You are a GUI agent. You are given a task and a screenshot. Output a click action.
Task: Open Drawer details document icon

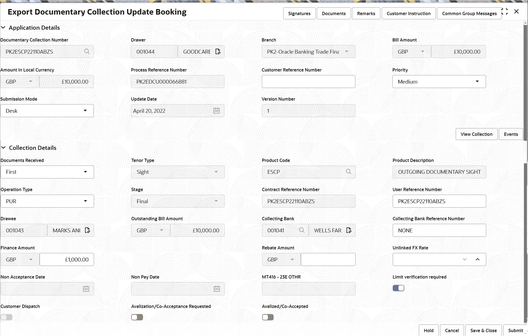pos(218,51)
